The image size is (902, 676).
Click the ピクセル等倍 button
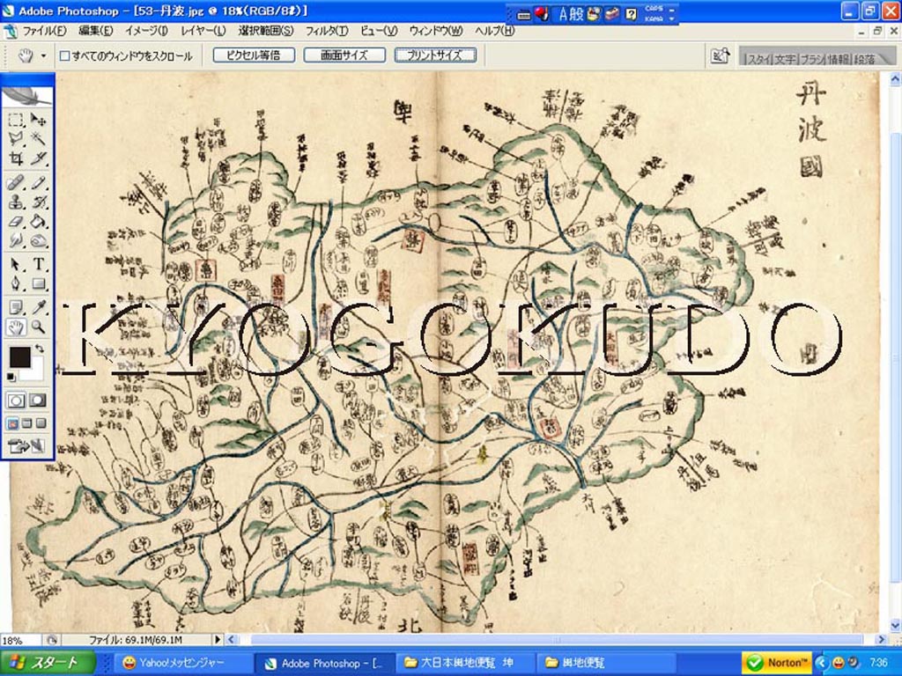[253, 55]
